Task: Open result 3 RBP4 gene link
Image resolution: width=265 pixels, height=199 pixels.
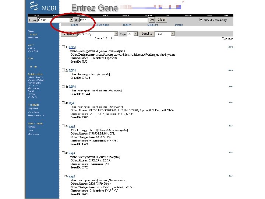Action: click(72, 87)
